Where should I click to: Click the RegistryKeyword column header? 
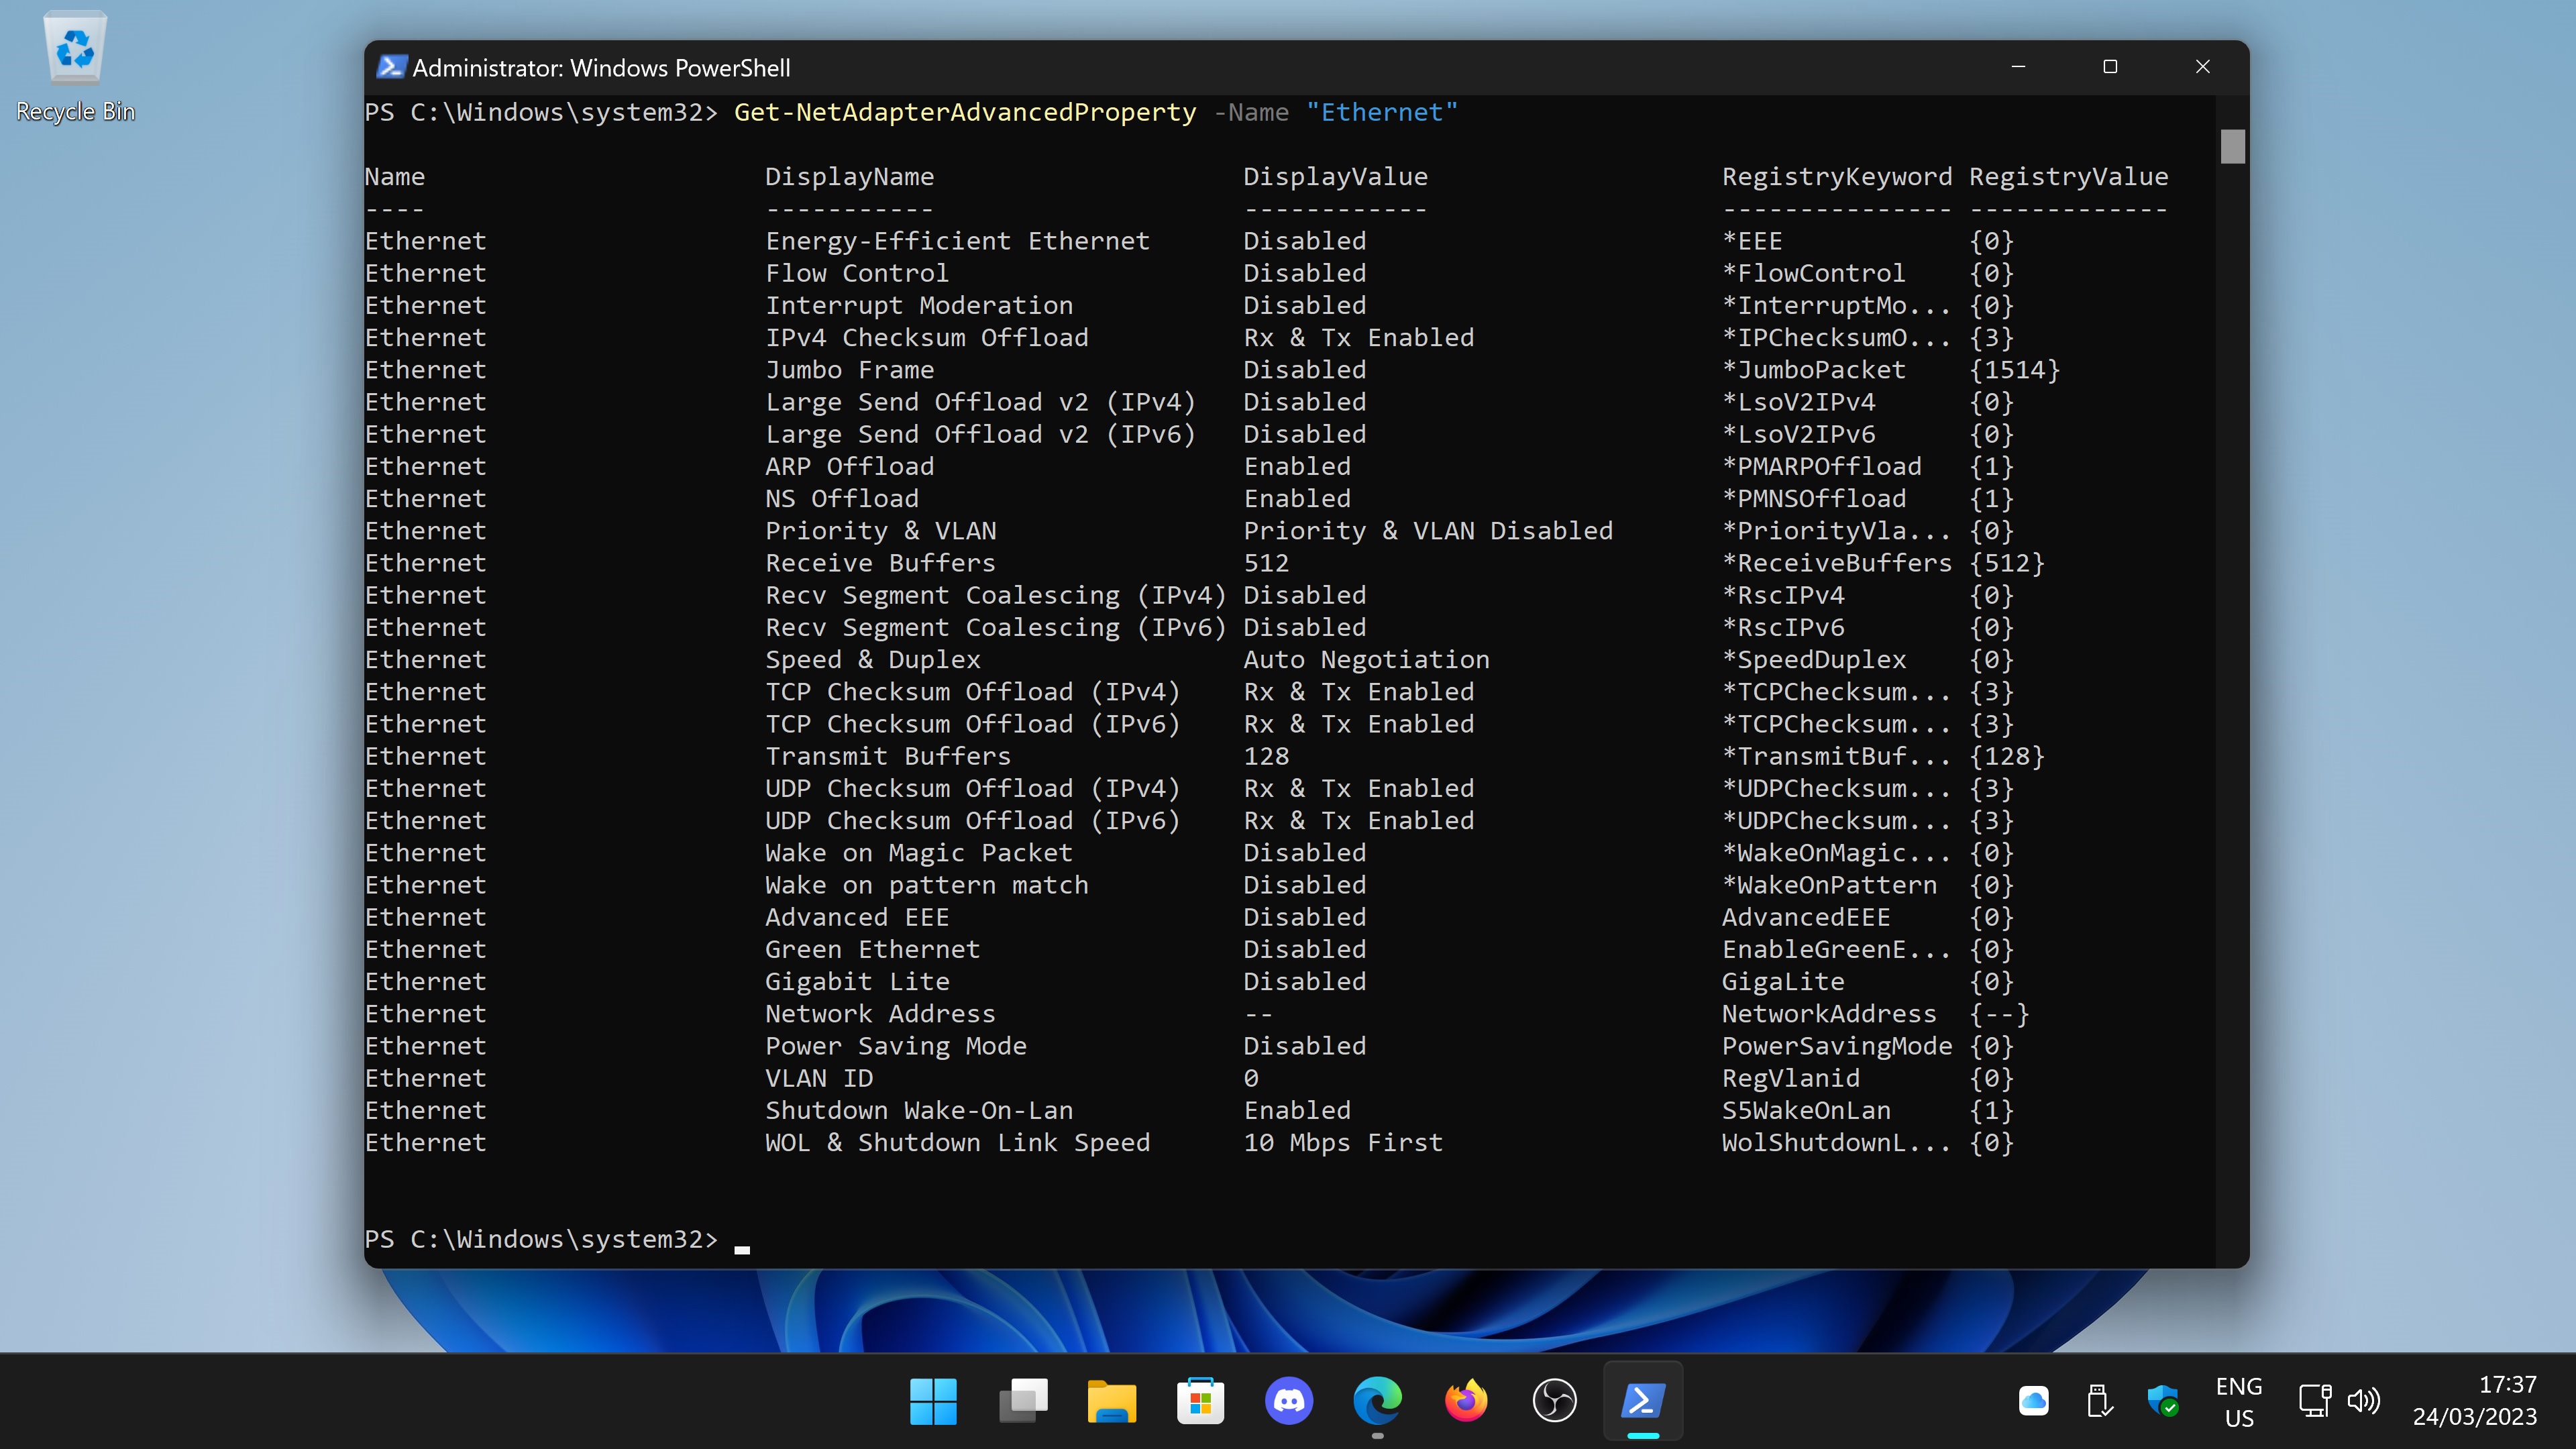pyautogui.click(x=1837, y=177)
